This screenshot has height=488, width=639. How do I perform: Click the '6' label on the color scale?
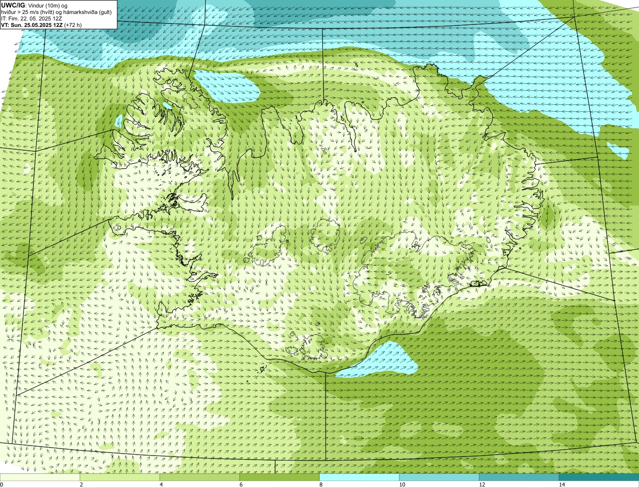click(241, 485)
